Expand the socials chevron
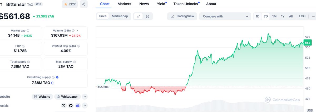This screenshot has height=112, width=316. (85, 106)
